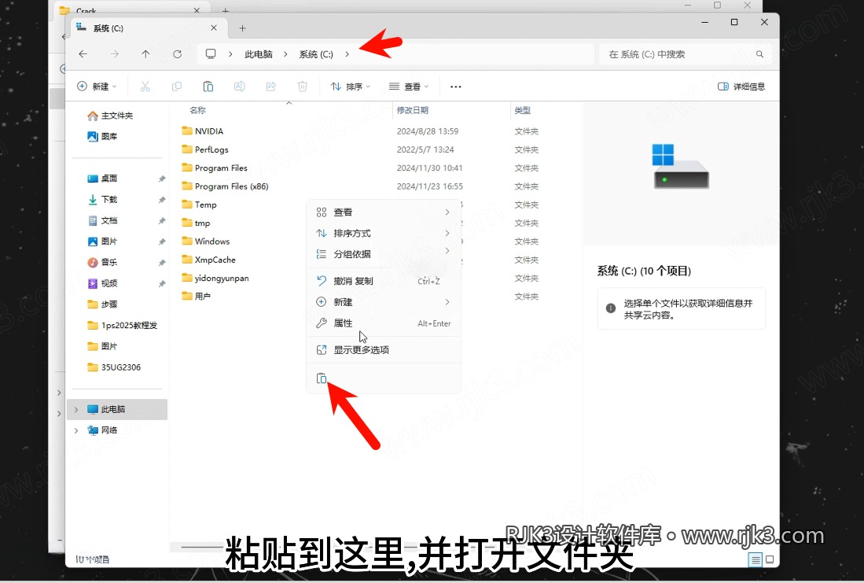
Task: Open 分组依据 submenu in context menu
Action: tap(384, 254)
